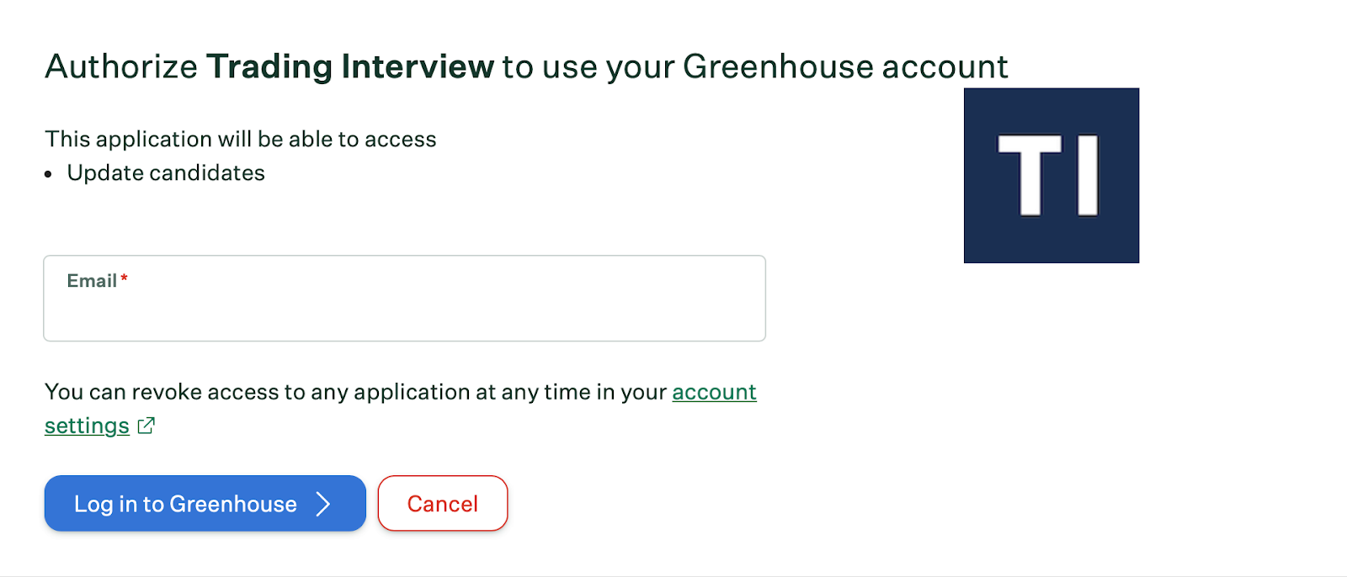Click the "Update candidates" permission text
The height and width of the screenshot is (577, 1347).
tap(166, 173)
